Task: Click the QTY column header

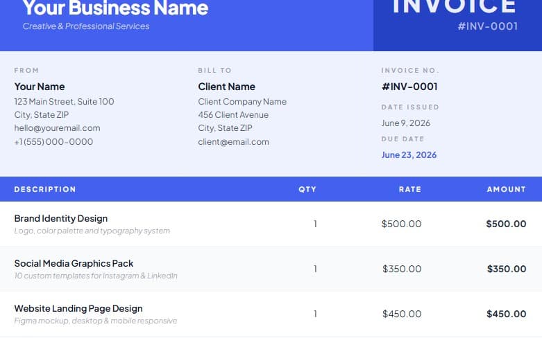Action: coord(307,189)
